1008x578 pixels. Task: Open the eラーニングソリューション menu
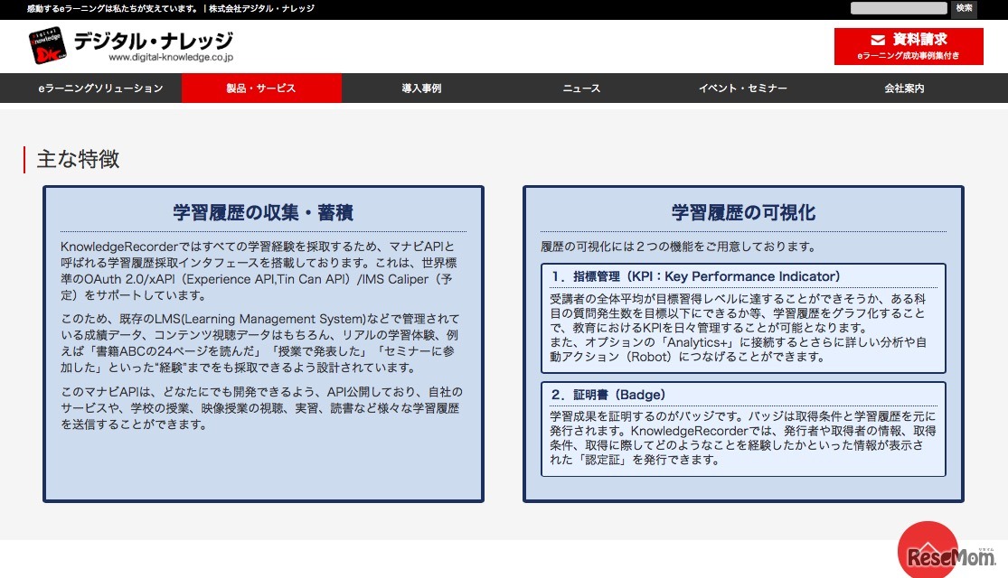point(100,89)
